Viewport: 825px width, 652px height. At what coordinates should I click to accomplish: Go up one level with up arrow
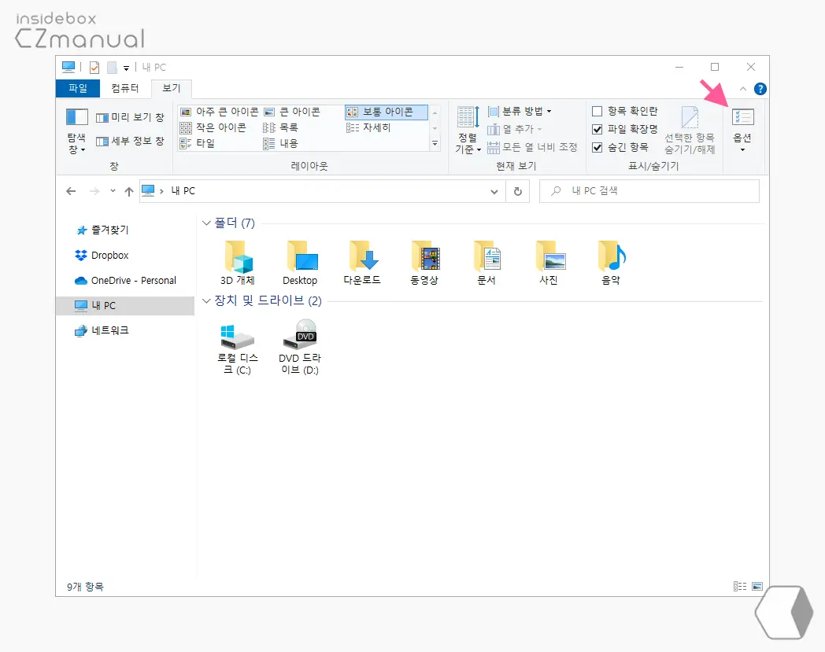tap(129, 191)
